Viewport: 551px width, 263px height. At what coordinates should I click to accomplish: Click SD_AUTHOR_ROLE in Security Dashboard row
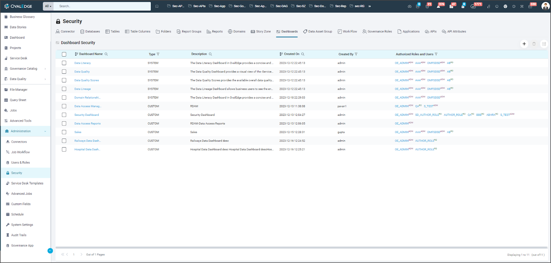point(428,115)
